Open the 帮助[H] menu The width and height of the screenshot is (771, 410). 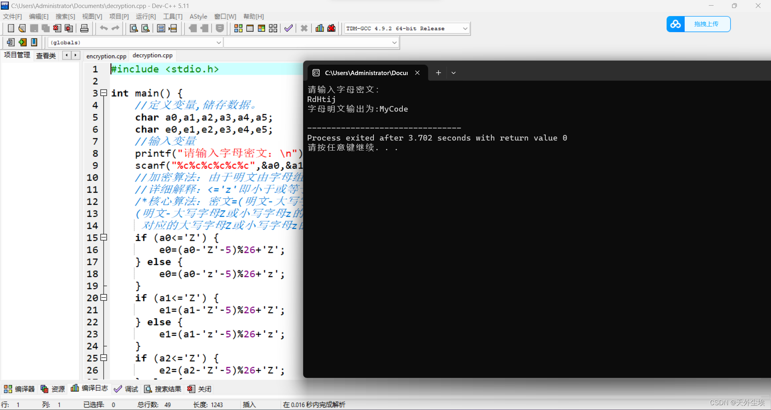(x=253, y=16)
